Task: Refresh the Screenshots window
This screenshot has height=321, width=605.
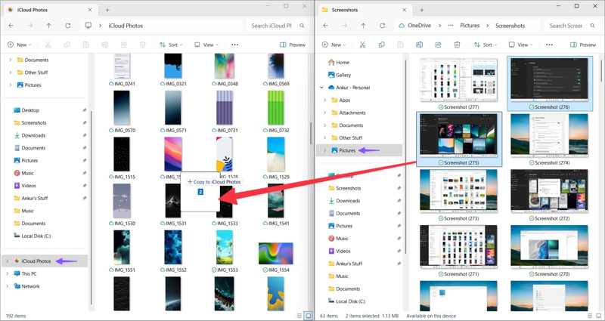Action: (383, 26)
